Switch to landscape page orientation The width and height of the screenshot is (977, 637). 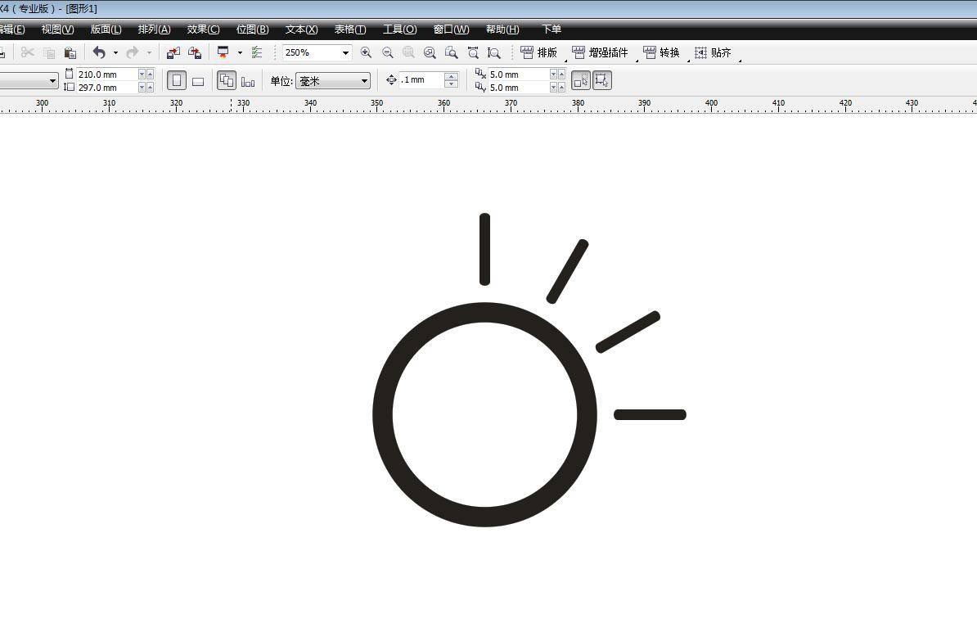click(x=198, y=80)
